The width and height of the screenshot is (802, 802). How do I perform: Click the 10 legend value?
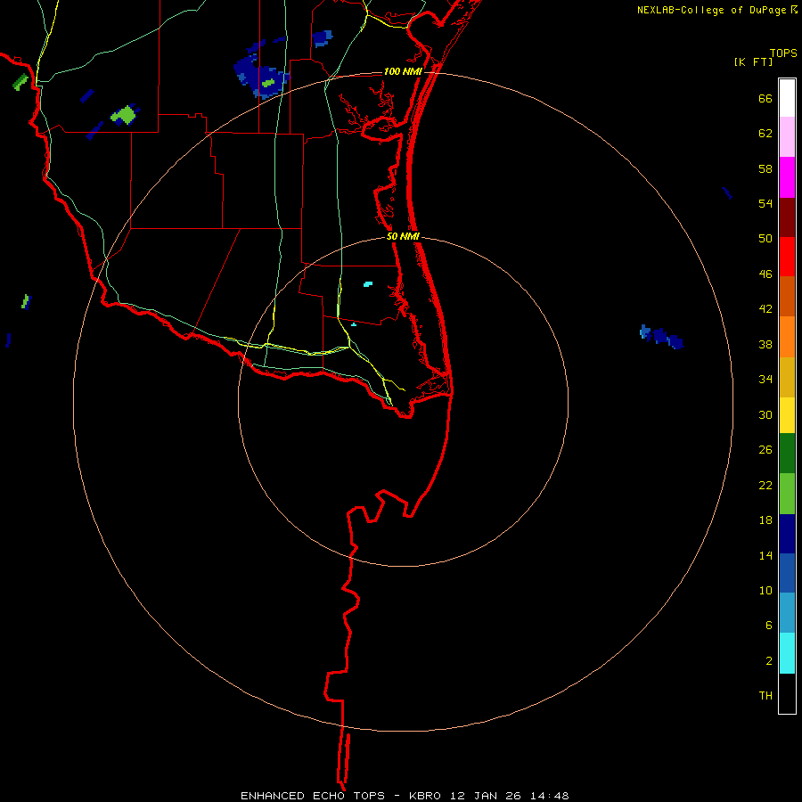tap(765, 591)
